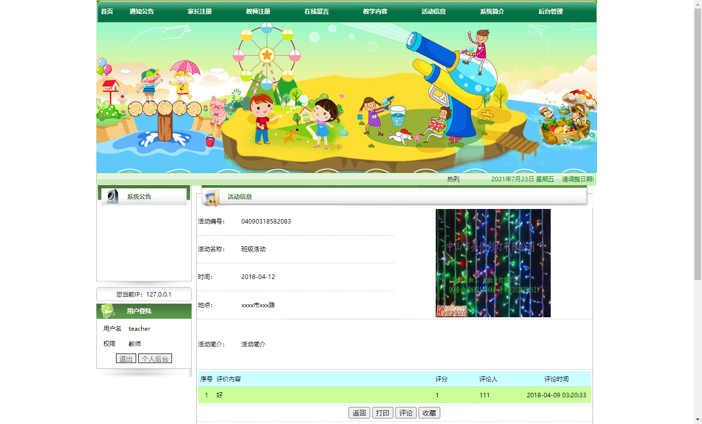Open the 通知公告 menu item
The height and width of the screenshot is (424, 702).
point(143,11)
